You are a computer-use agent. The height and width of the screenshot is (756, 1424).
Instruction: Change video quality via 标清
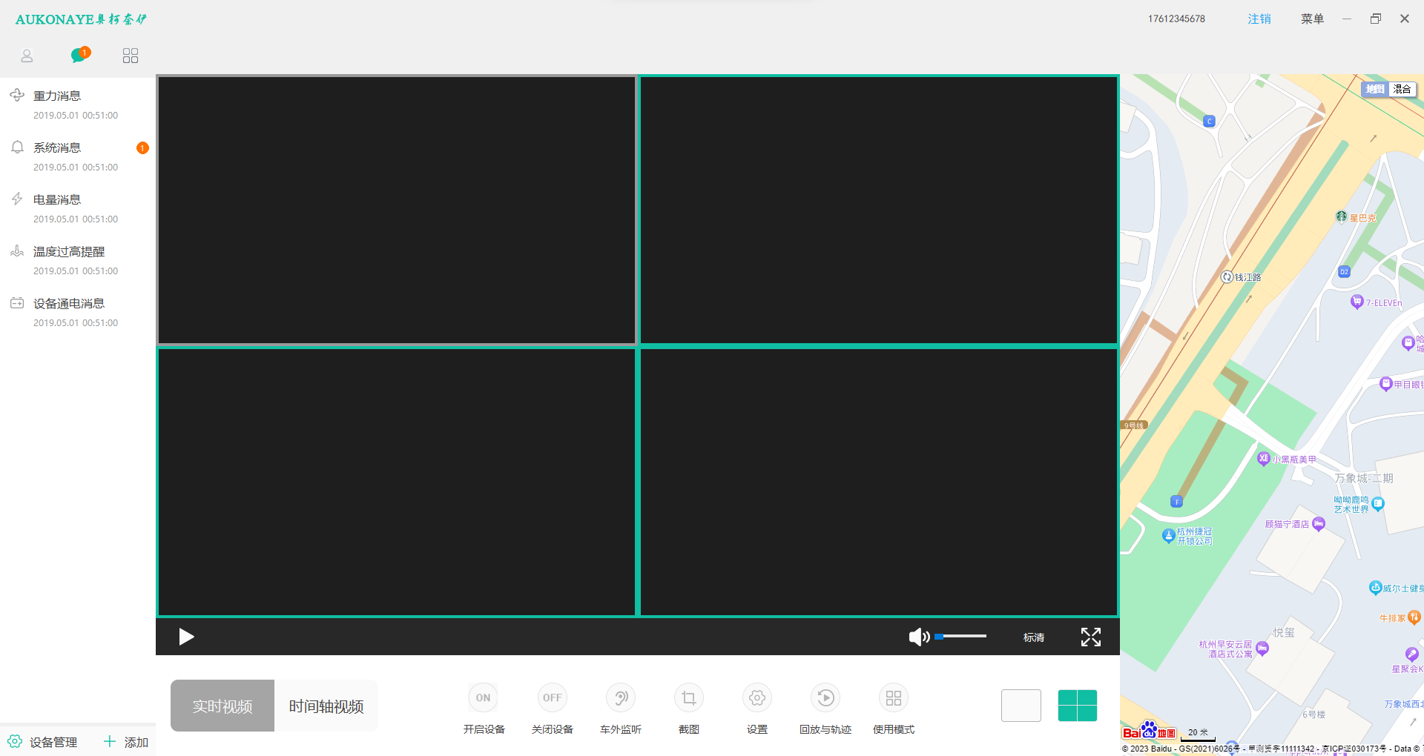[1034, 637]
